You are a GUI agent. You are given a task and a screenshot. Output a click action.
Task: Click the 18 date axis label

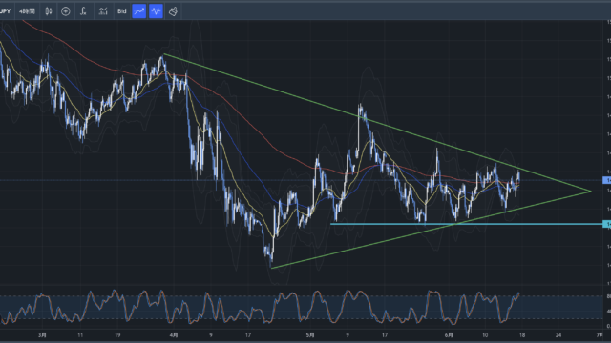point(522,334)
